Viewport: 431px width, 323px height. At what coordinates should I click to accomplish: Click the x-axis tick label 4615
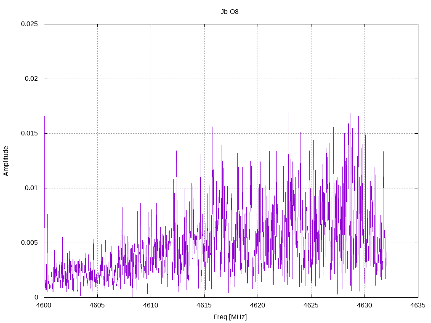click(204, 305)
